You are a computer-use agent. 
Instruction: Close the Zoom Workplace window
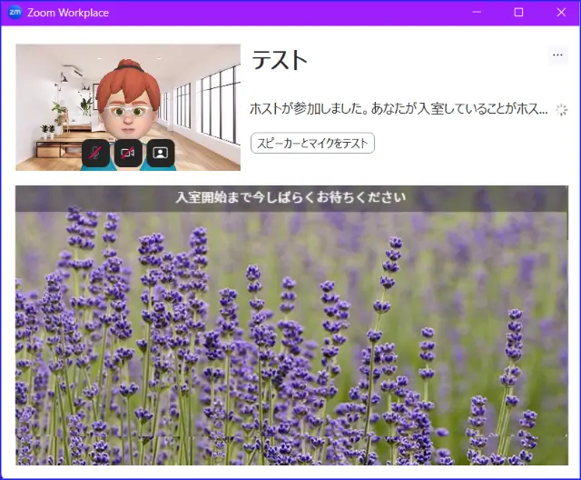point(561,12)
